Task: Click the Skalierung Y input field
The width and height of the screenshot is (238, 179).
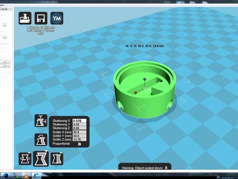Action: coord(79,125)
